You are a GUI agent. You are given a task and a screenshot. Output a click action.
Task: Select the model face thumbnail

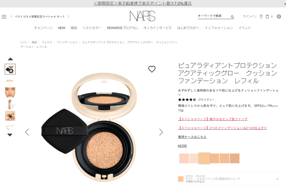10,92
